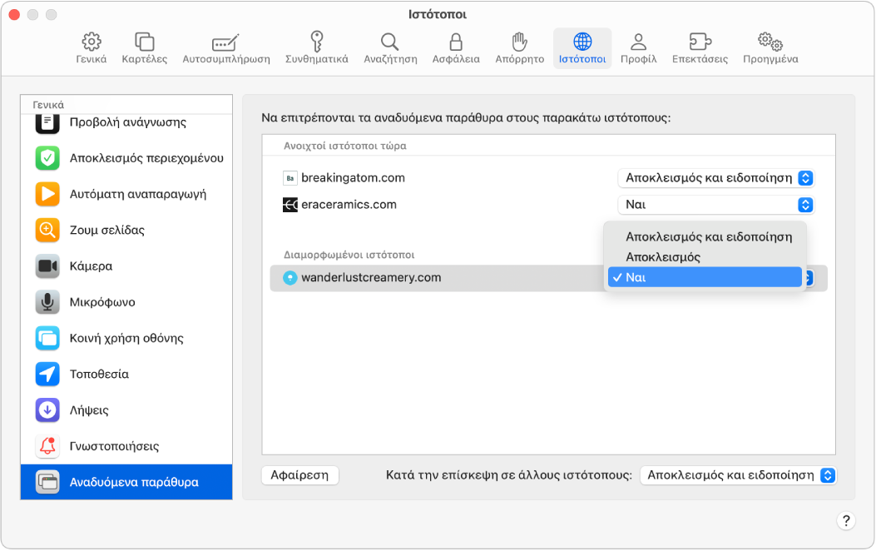This screenshot has height=551, width=876.
Task: Select the wanderlustcreamery.com row
Action: pyautogui.click(x=548, y=278)
